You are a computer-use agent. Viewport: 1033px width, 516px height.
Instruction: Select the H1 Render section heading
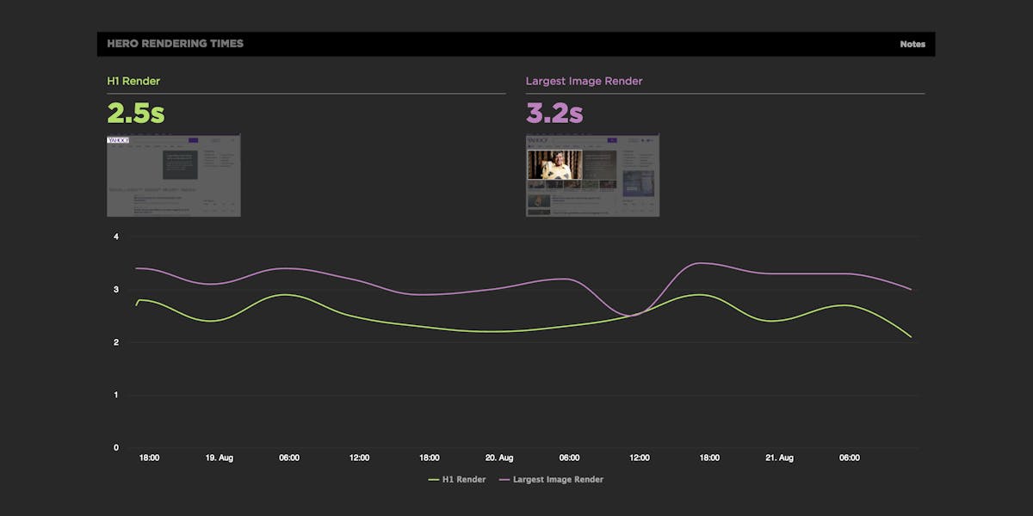(x=133, y=81)
